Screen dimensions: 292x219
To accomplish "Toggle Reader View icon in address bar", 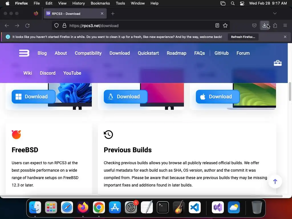I will pos(217,25).
